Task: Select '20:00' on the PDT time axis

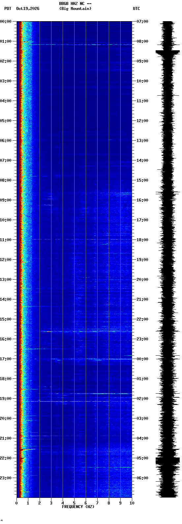Action: [6, 418]
